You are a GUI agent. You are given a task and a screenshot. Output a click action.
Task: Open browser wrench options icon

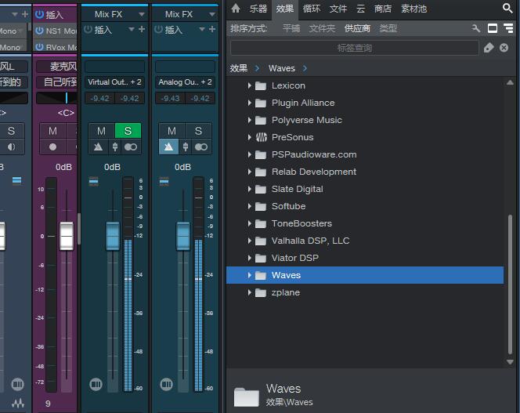point(476,28)
